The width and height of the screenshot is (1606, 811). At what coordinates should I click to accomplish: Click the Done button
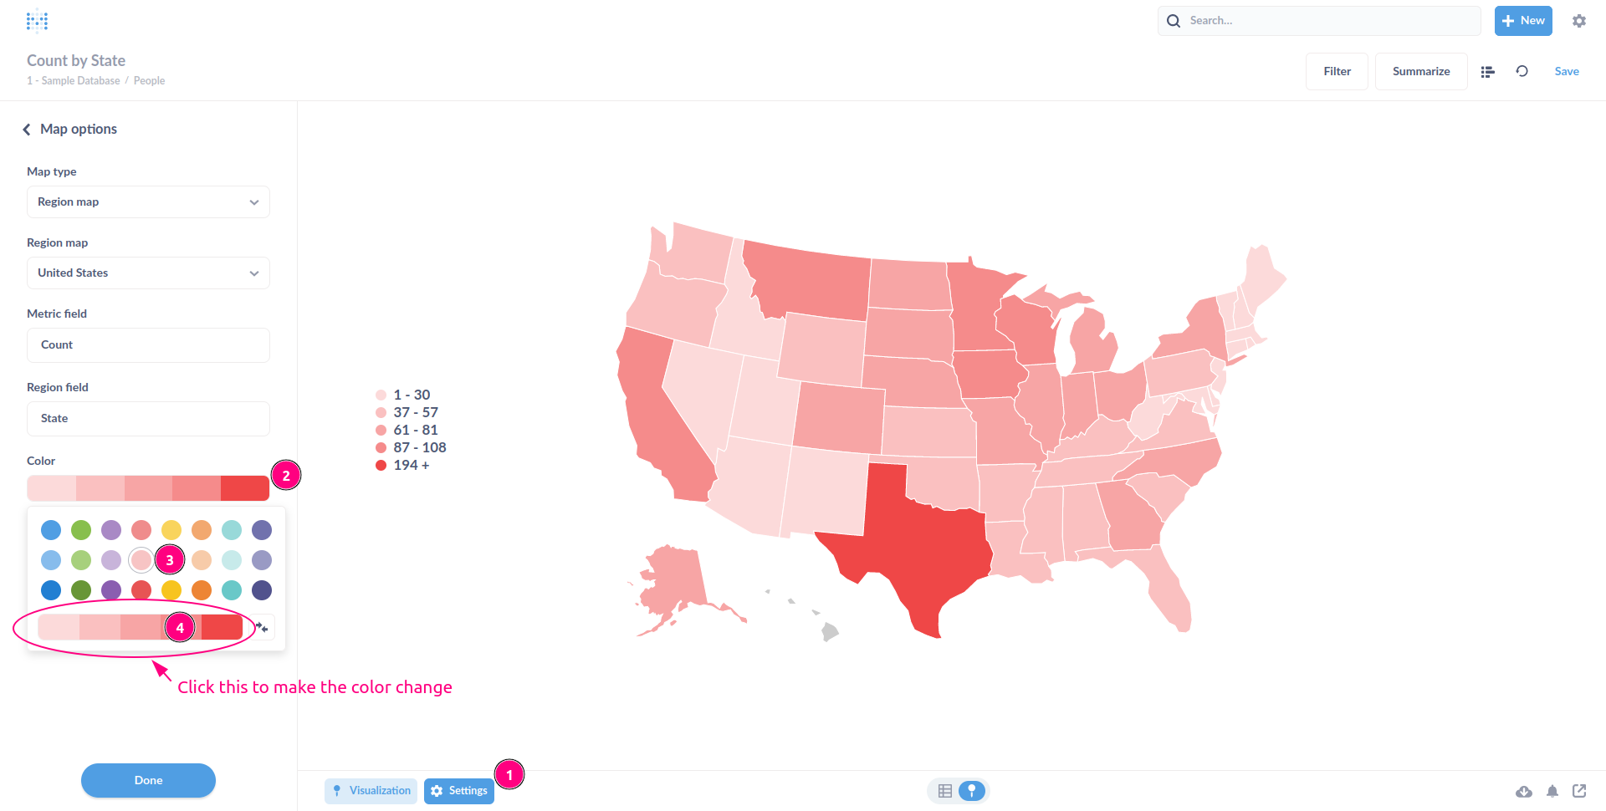click(148, 780)
